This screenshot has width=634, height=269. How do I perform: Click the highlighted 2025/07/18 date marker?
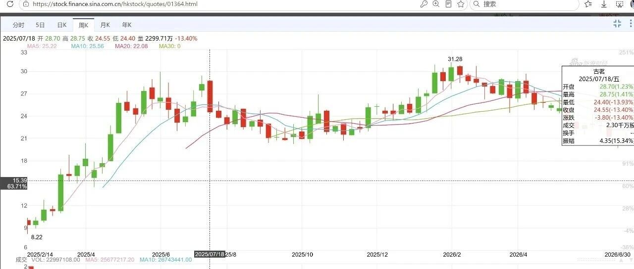[210, 254]
